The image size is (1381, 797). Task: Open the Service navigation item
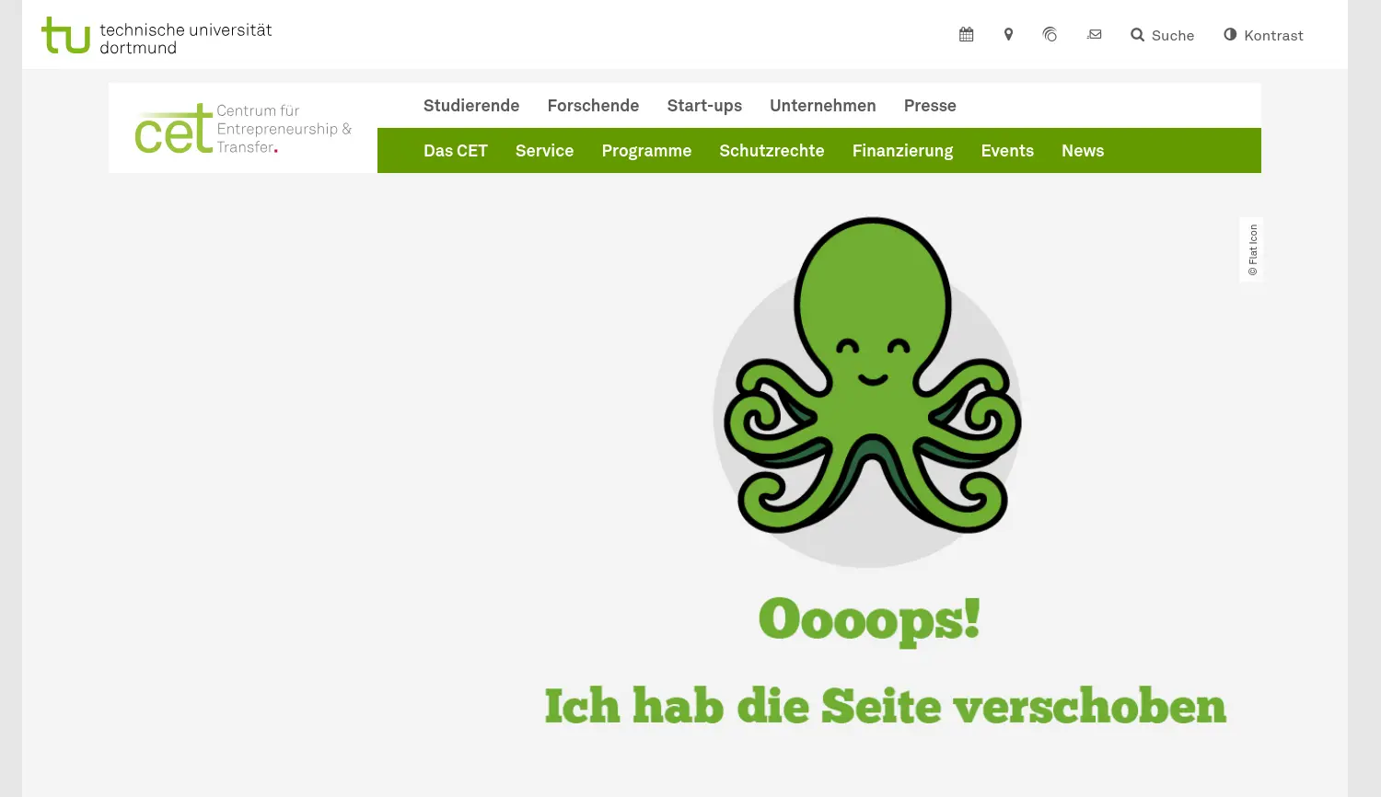coord(544,150)
